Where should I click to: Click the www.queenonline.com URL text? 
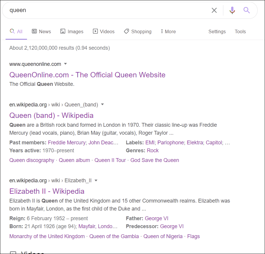click(x=35, y=64)
